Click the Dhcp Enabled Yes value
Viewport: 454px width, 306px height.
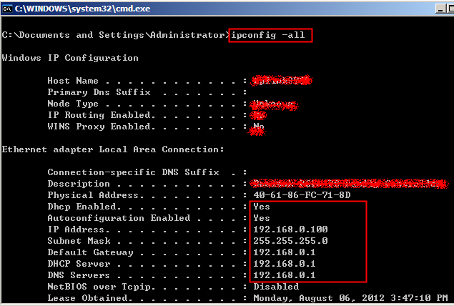tap(262, 207)
